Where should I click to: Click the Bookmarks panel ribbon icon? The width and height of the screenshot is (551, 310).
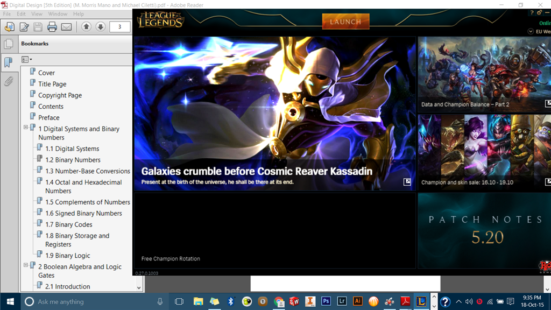click(x=9, y=62)
